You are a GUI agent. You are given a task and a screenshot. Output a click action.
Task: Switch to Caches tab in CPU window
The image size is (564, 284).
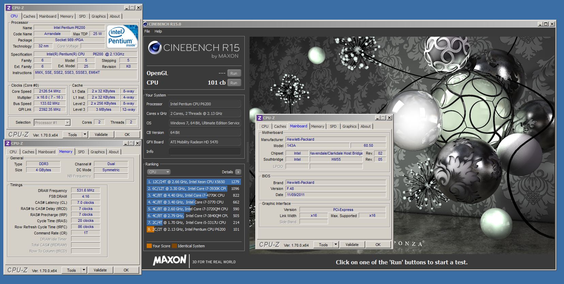click(x=29, y=16)
